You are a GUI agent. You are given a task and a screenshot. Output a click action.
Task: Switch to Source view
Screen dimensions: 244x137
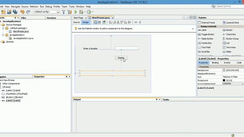coord(76,22)
